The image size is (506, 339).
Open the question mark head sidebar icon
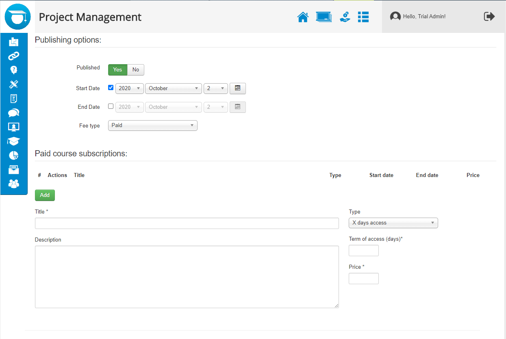[14, 70]
